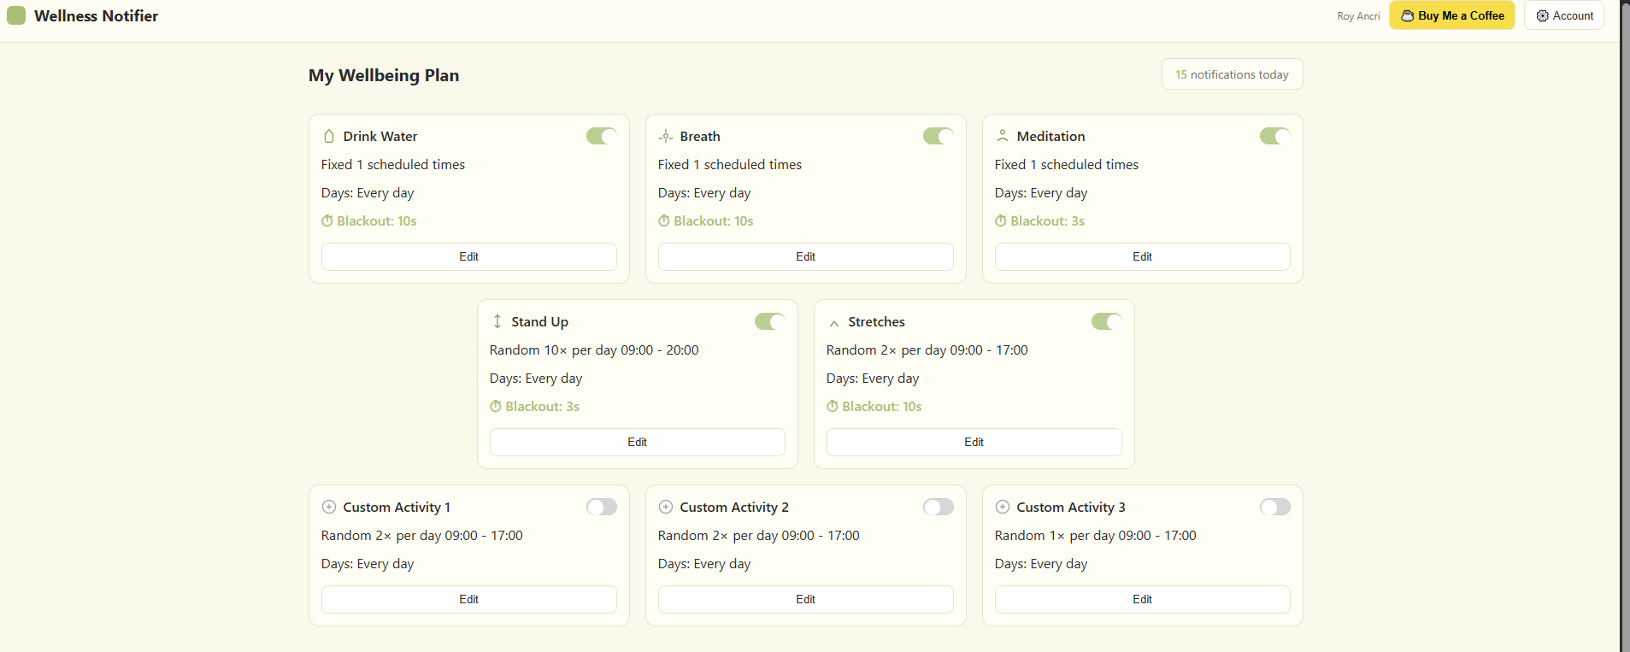Image resolution: width=1630 pixels, height=652 pixels.
Task: Click Fixed 1 scheduled times on Breath card
Action: coord(730,164)
